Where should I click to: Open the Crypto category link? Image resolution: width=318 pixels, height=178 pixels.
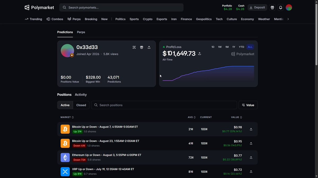[148, 19]
